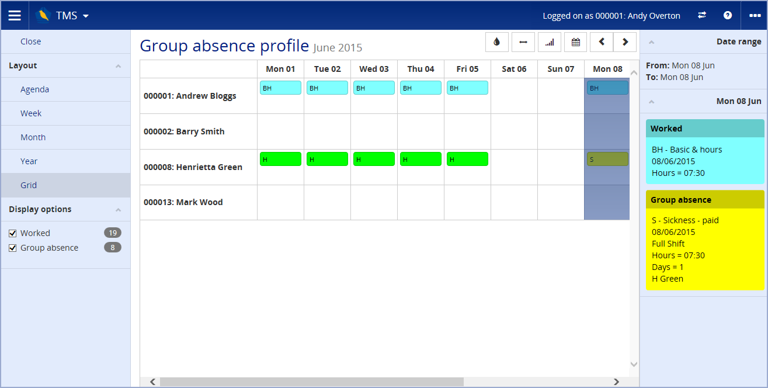Go to next period arrow

(x=625, y=42)
